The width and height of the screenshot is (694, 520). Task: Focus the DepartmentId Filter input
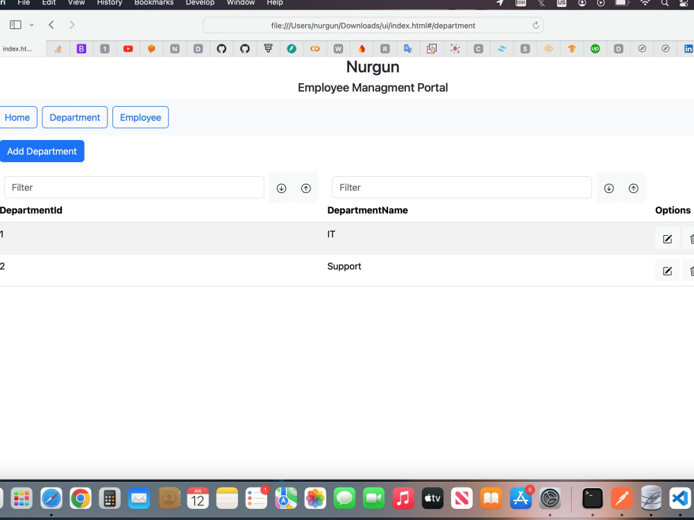(x=134, y=187)
